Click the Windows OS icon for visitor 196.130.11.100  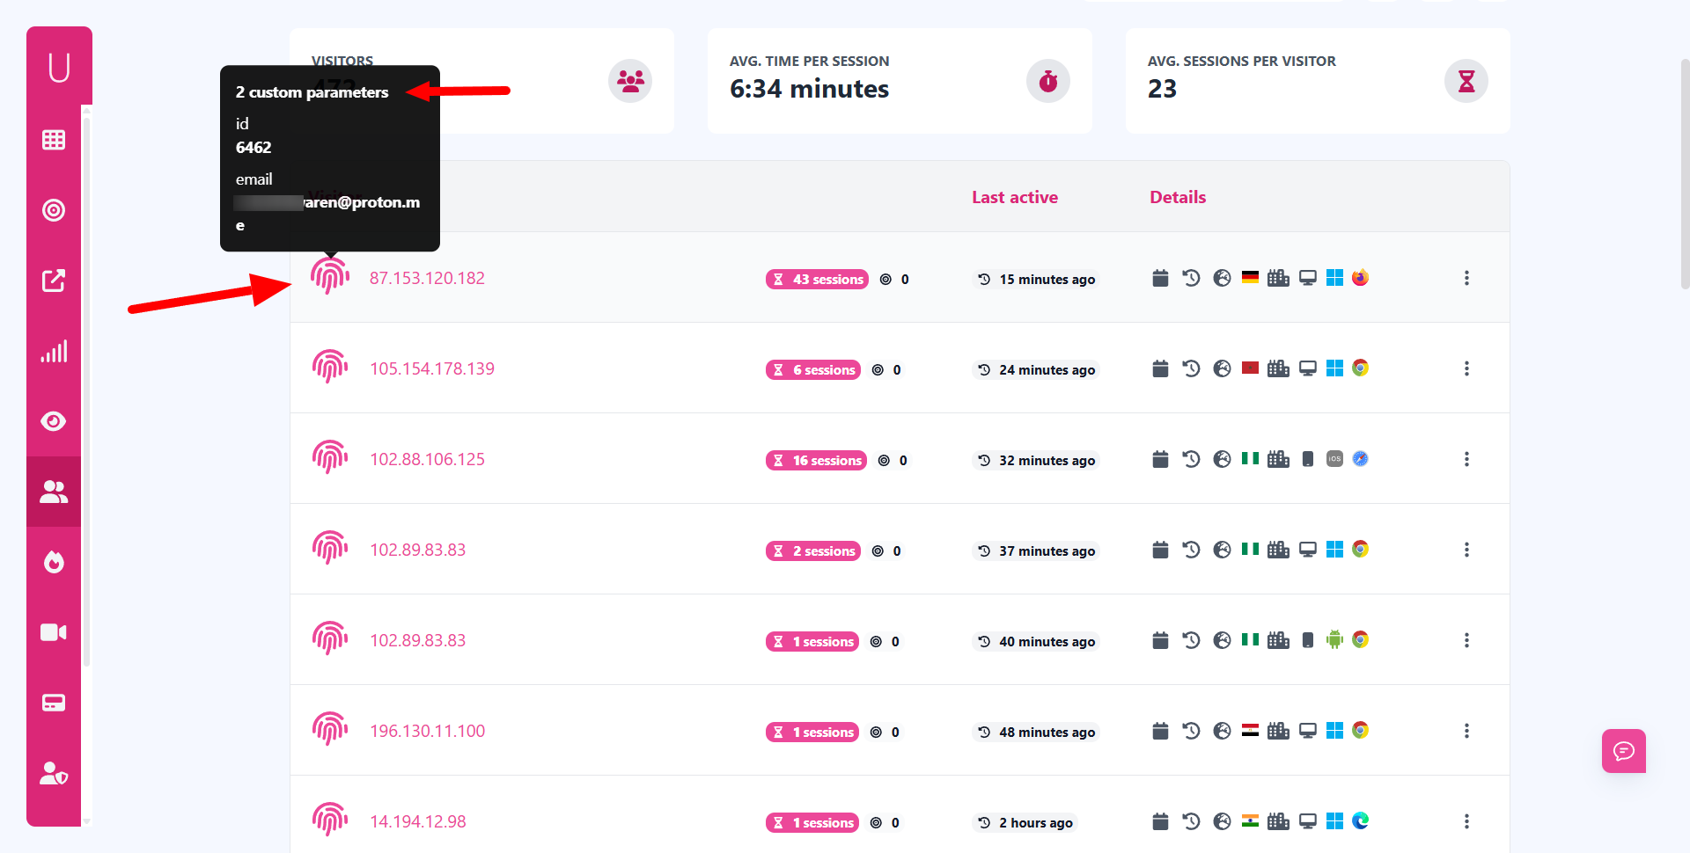pos(1334,730)
